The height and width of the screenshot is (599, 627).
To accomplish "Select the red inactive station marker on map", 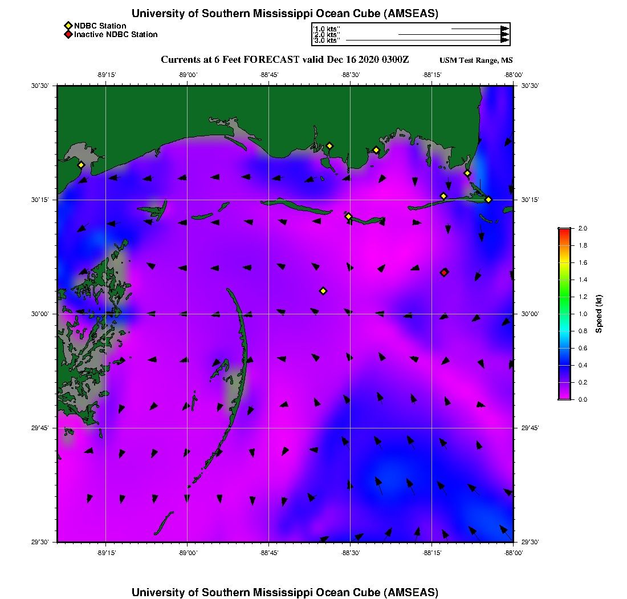I will (x=445, y=272).
